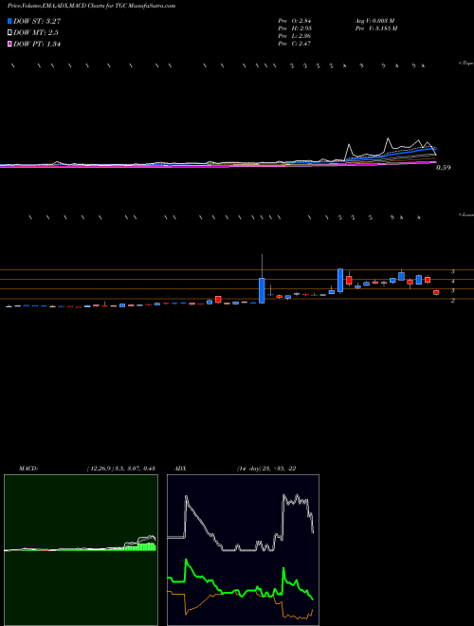Click the price axis label 3
474x626 pixels.
click(452, 290)
